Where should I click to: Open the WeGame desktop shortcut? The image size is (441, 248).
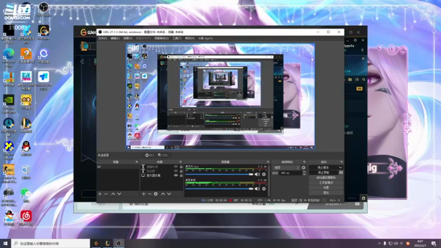(x=44, y=33)
